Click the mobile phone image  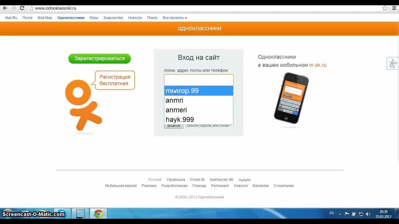291,98
